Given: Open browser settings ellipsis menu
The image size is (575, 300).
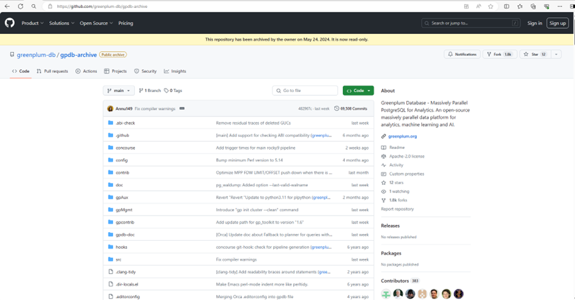Looking at the screenshot, I should click(560, 6).
